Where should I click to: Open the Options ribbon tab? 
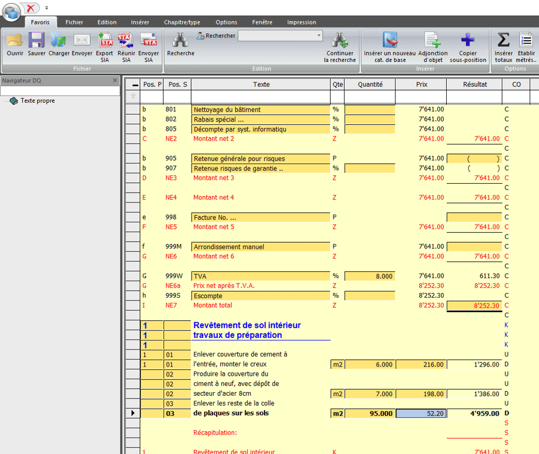click(x=226, y=22)
